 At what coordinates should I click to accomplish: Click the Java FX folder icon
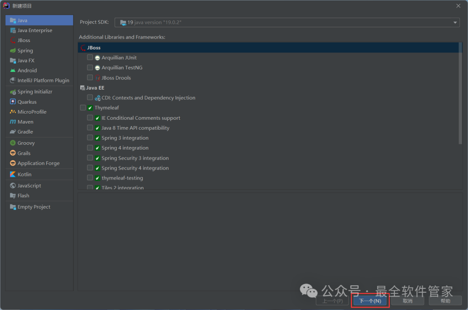pos(13,61)
